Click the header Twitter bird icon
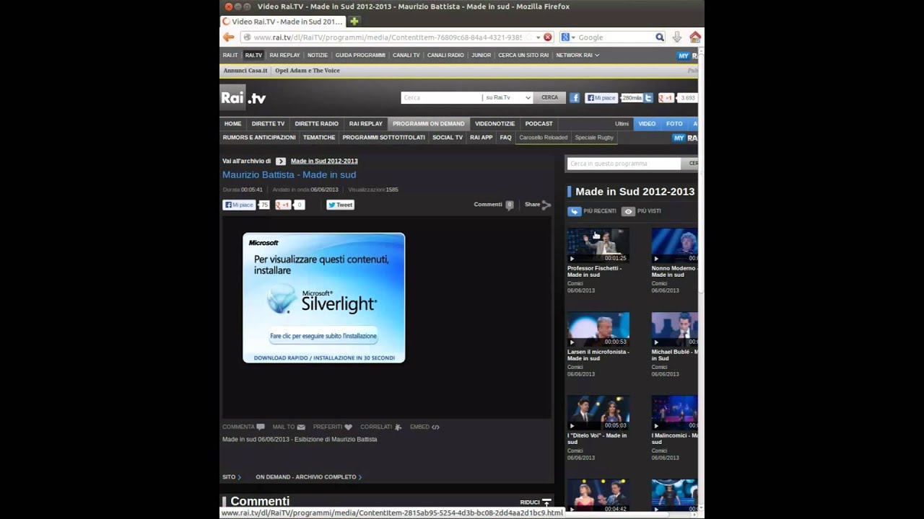The height and width of the screenshot is (519, 924). point(648,98)
